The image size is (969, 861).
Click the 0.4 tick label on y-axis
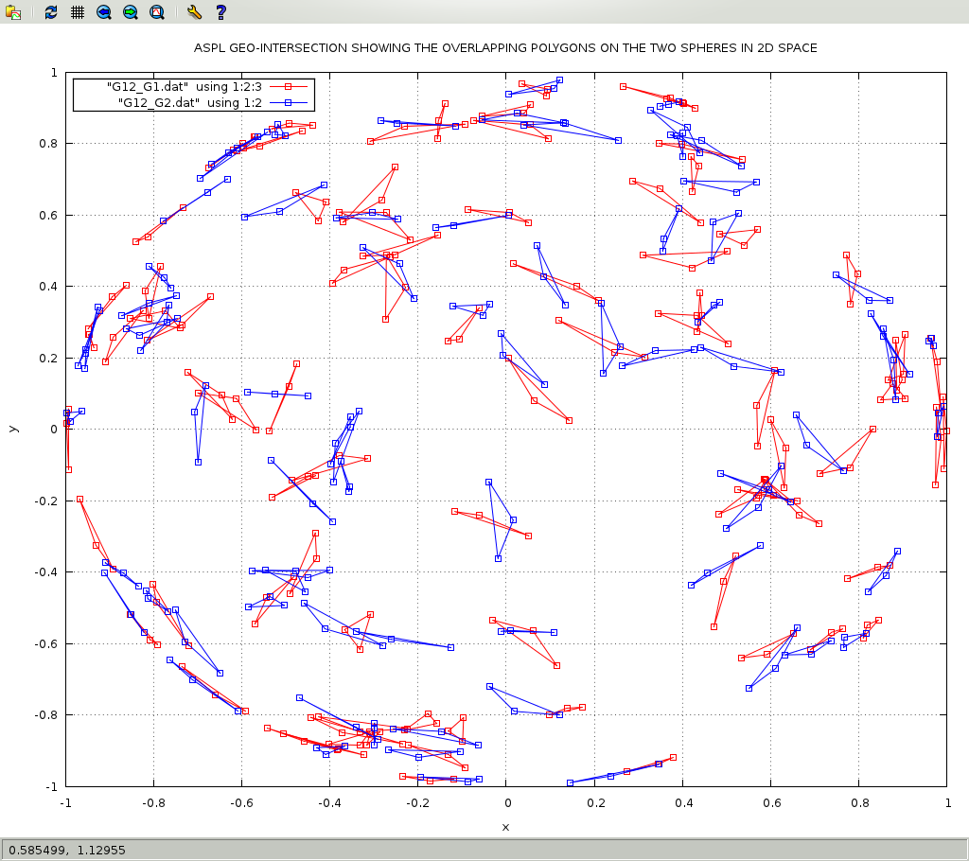click(x=46, y=287)
